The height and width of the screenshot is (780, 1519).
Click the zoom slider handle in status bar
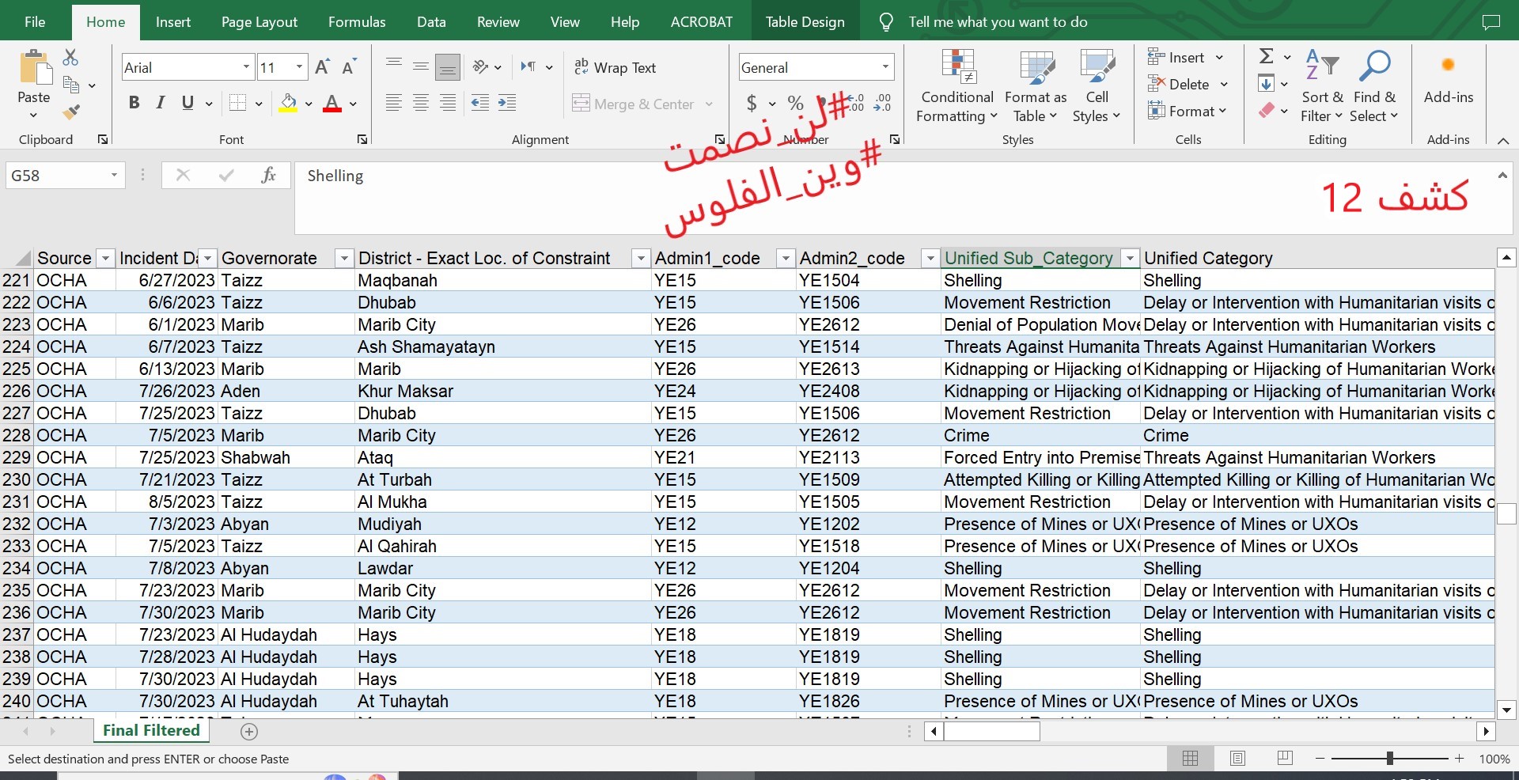pos(1389,759)
